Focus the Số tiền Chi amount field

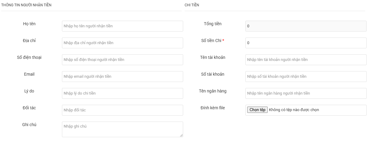point(306,43)
